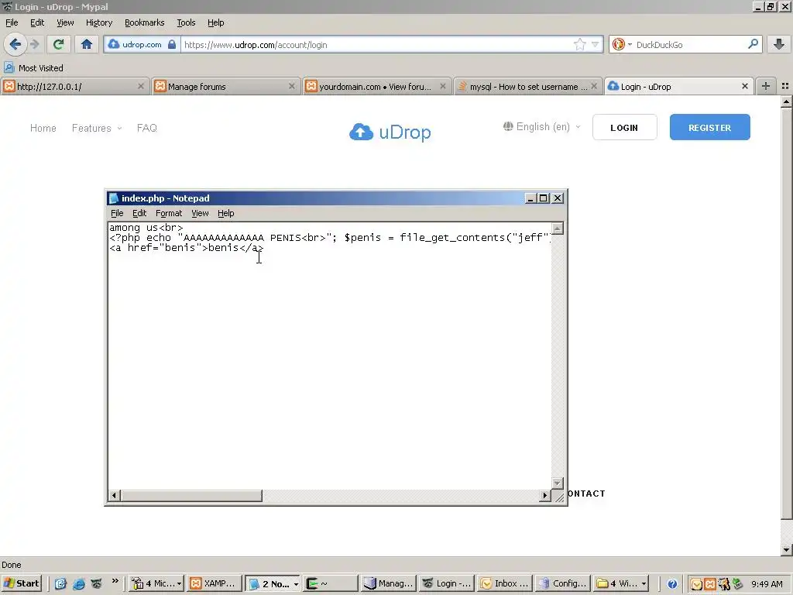Screen dimensions: 793x595
Task: Click the Home link on uDrop
Action: click(43, 128)
